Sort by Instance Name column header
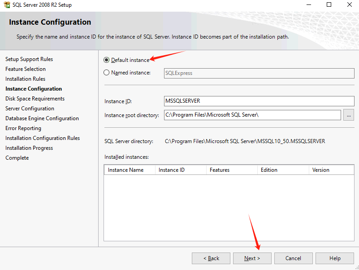359x270 pixels. pos(130,170)
